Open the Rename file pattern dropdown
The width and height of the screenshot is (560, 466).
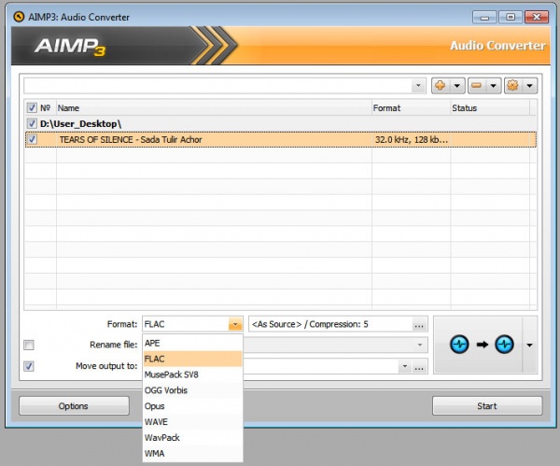(420, 345)
